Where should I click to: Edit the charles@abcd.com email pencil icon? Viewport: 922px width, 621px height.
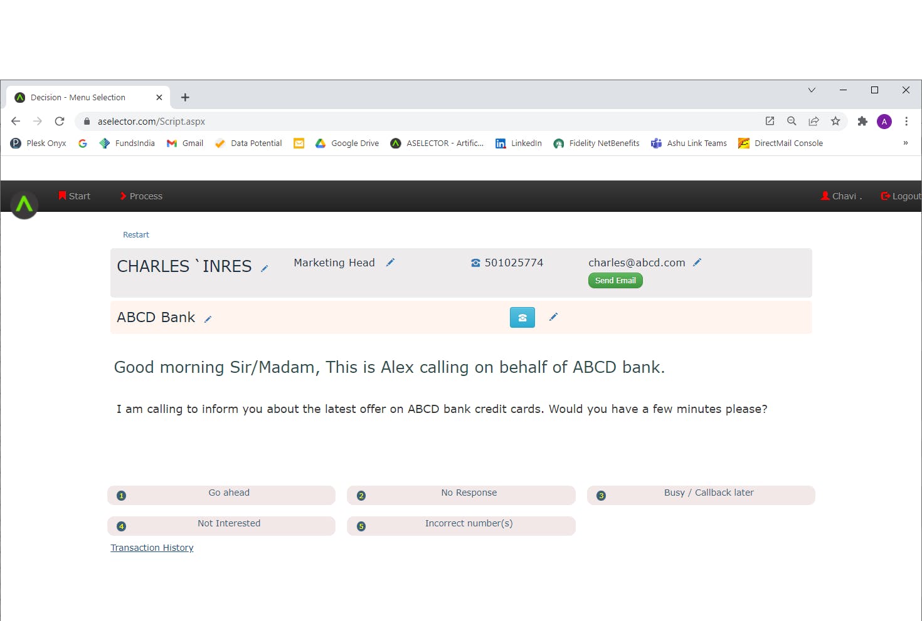click(697, 263)
